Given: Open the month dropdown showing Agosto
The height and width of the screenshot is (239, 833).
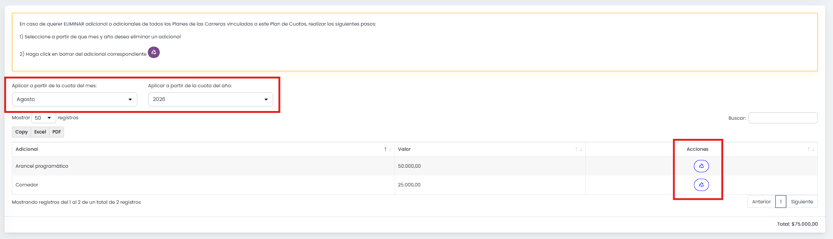Looking at the screenshot, I should coord(75,99).
